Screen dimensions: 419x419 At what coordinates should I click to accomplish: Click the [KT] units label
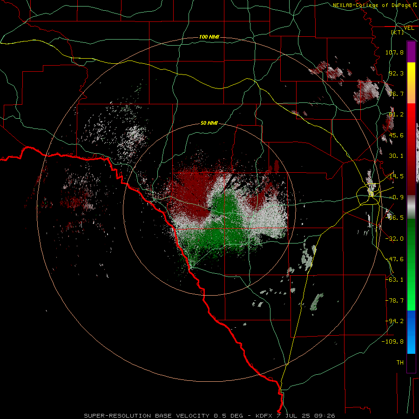click(398, 32)
